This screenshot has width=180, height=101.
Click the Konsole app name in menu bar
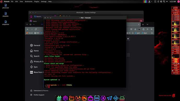pos(7,2)
